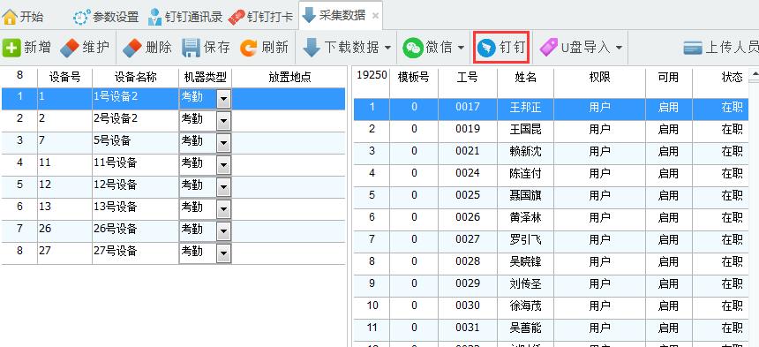Open 机器类型 dropdown for 2号设备2
Screen dimensions: 759x347
point(223,121)
